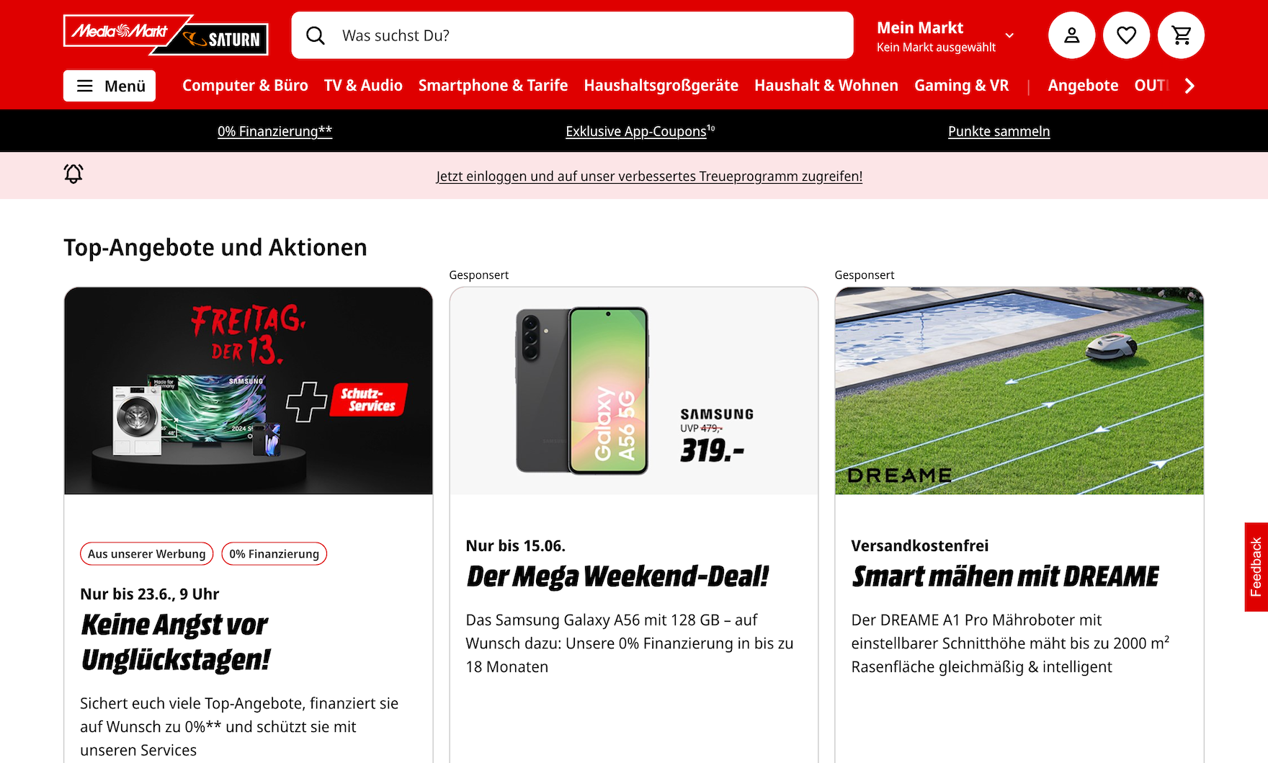The image size is (1268, 763).
Task: Open the Exklusive App-Coupons link
Action: (640, 131)
